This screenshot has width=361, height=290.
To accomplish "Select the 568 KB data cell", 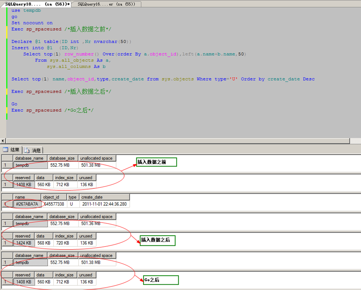I will click(x=44, y=243).
